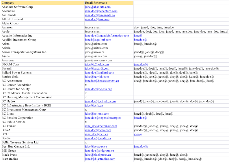Select jane@awesense.com cell
The image size is (231, 162).
pos(109,60)
